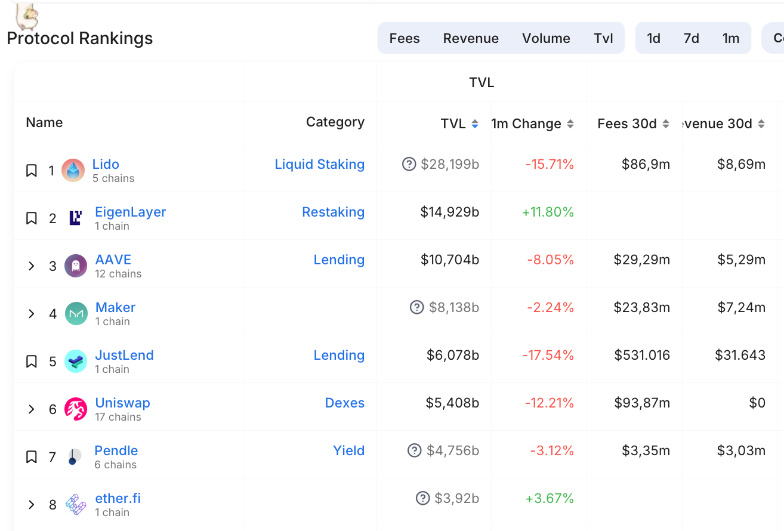Open the Lido protocol link
784x531 pixels.
click(106, 164)
